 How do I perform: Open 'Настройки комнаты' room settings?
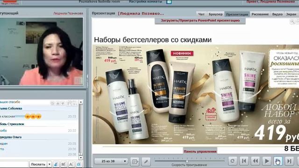(x=145, y=1)
